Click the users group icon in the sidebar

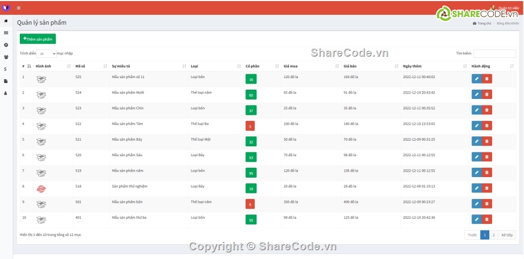point(6,57)
